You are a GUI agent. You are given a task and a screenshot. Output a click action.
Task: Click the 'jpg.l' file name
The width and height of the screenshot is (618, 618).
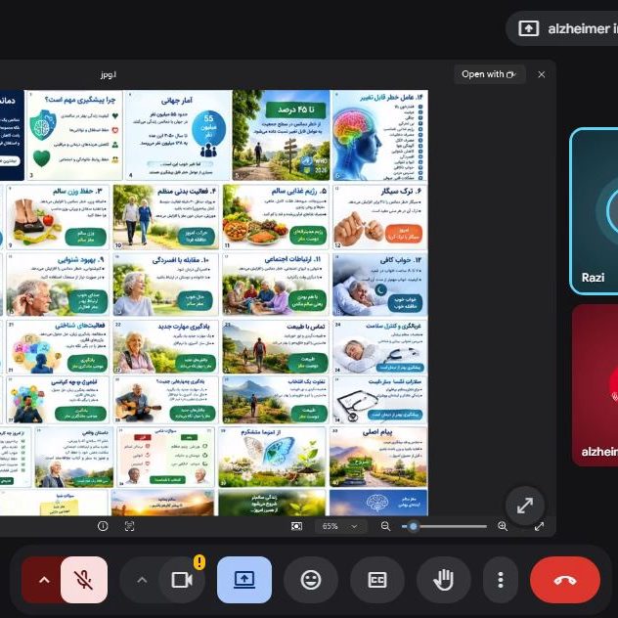click(x=109, y=74)
